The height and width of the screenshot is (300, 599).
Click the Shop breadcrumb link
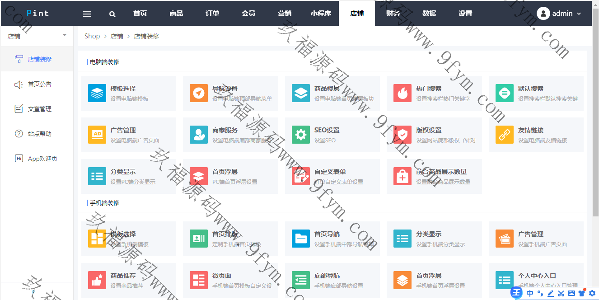(92, 36)
